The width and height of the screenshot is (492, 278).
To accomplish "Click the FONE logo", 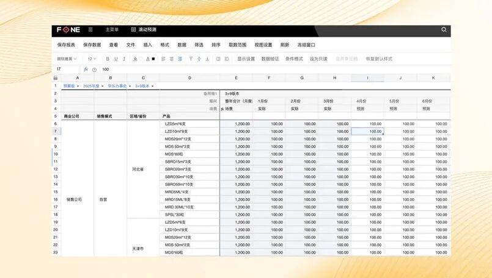I will coord(68,30).
